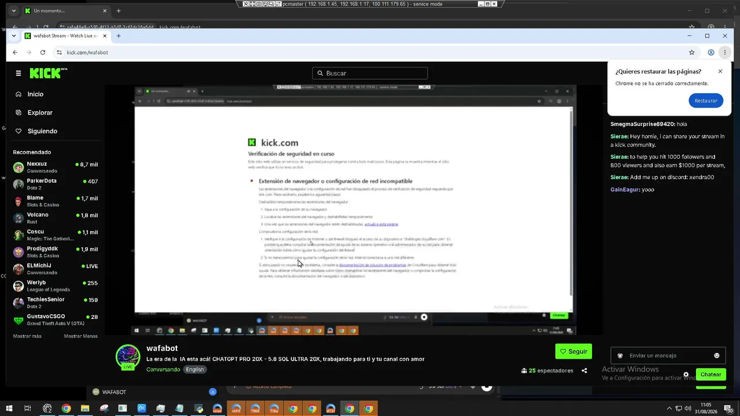Open recommended channel Nexxuz
740x416 pixels.
pyautogui.click(x=55, y=167)
